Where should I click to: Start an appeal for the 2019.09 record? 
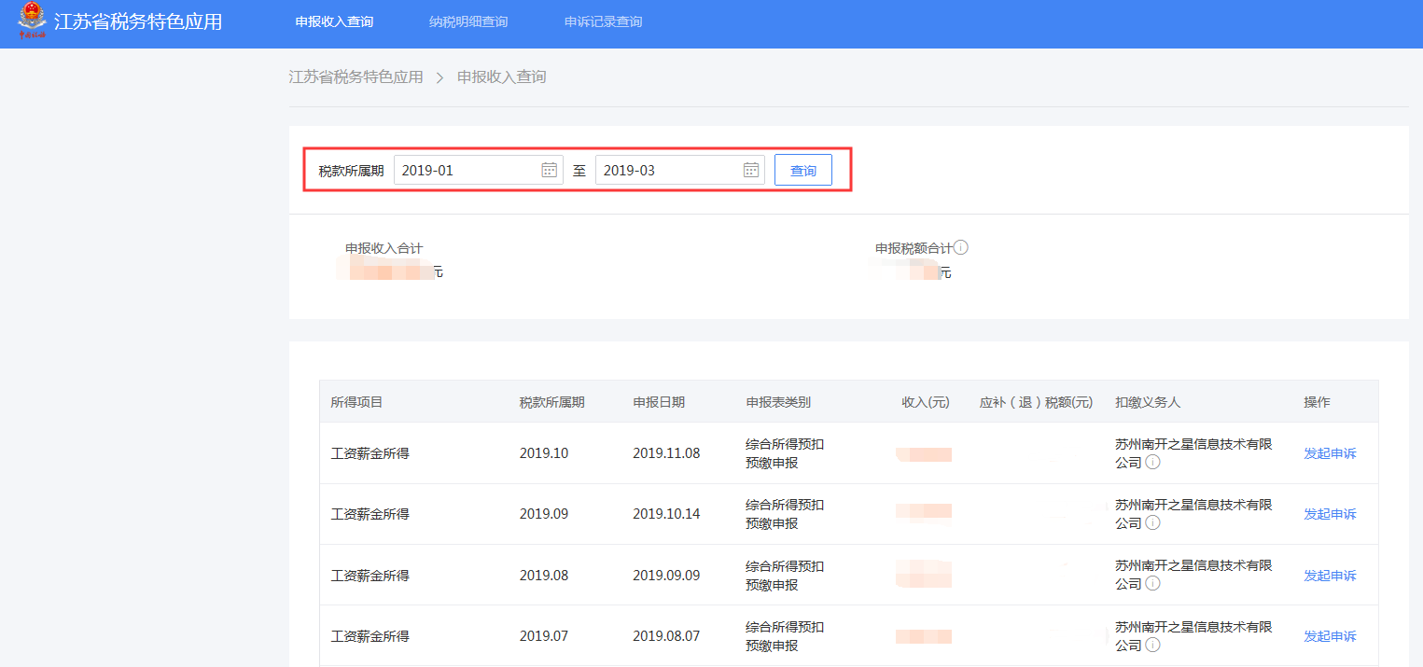1330,514
